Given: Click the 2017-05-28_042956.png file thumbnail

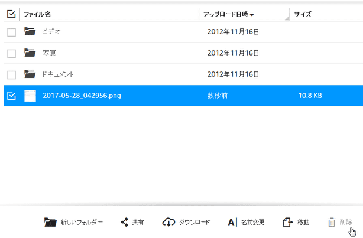Looking at the screenshot, I should [30, 96].
